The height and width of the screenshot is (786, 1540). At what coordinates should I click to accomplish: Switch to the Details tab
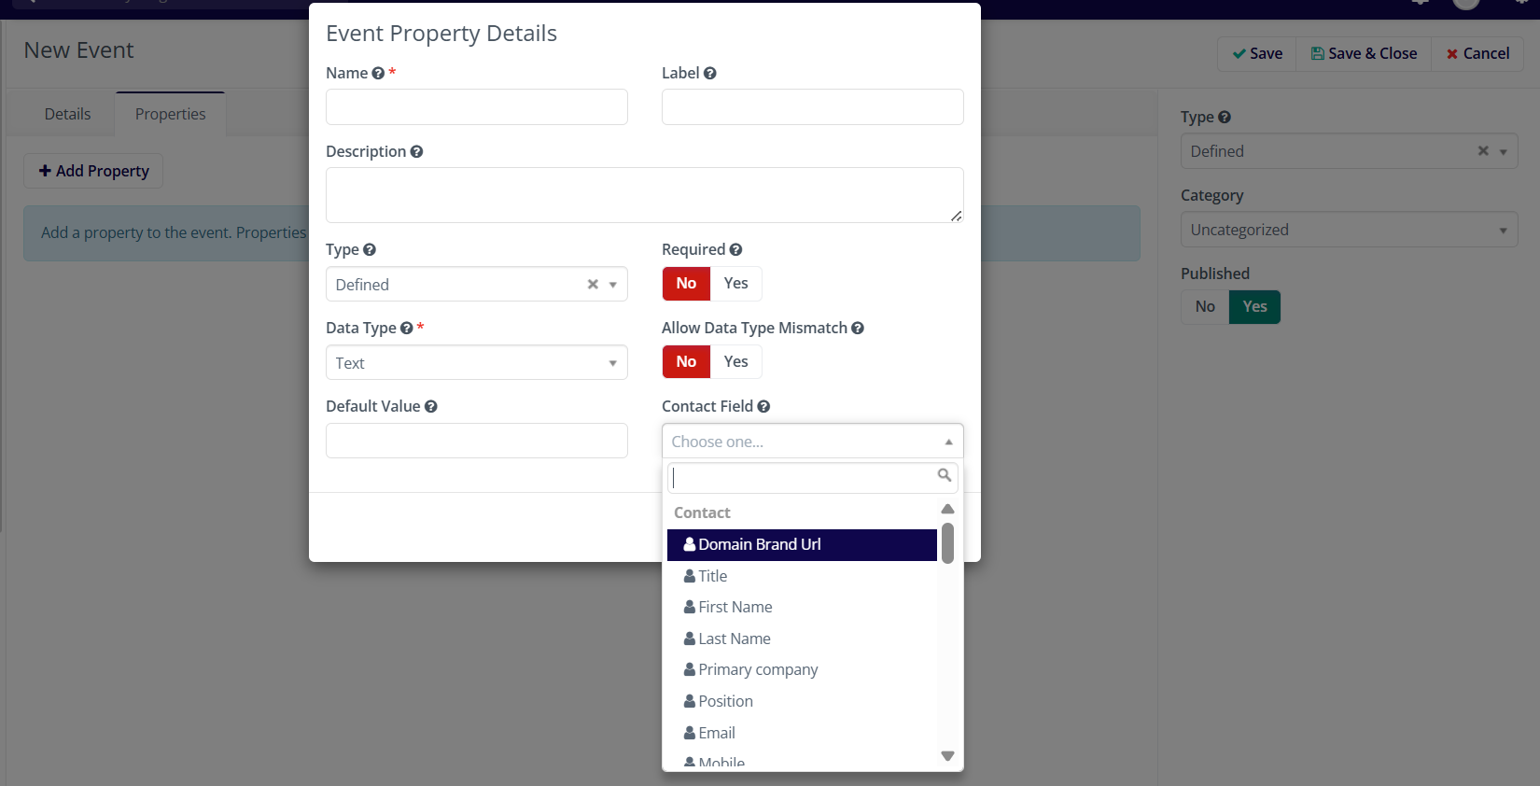click(68, 115)
